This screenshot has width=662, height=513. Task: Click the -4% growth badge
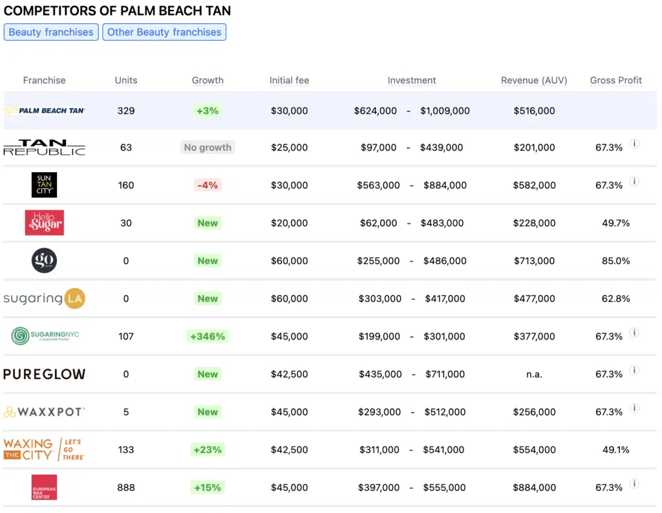click(x=208, y=185)
